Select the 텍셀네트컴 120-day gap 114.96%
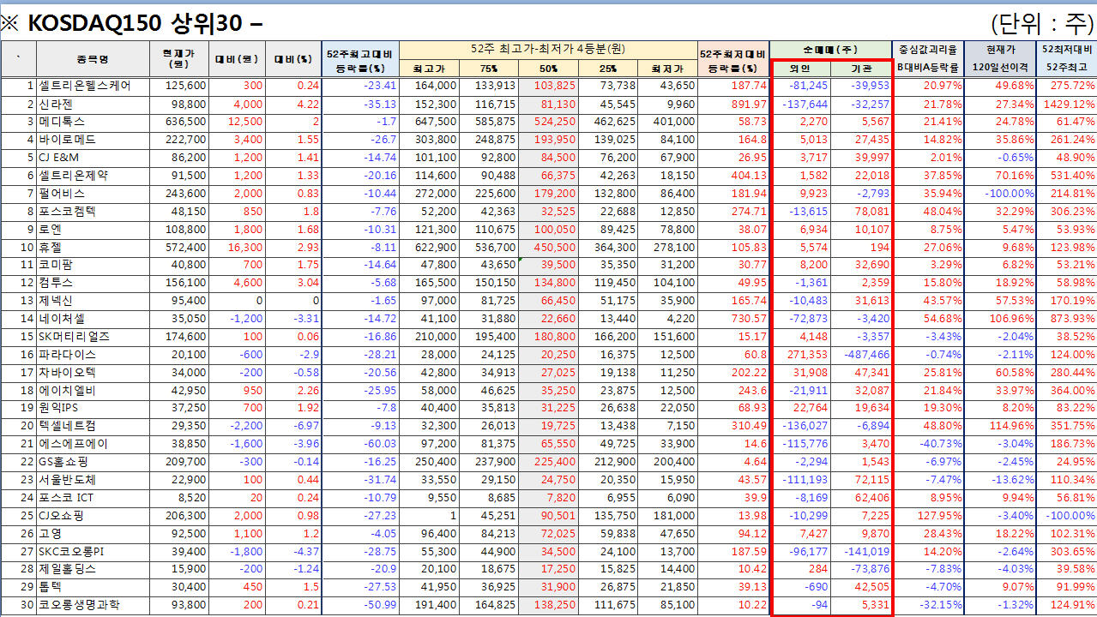This screenshot has width=1097, height=617. pos(1000,426)
